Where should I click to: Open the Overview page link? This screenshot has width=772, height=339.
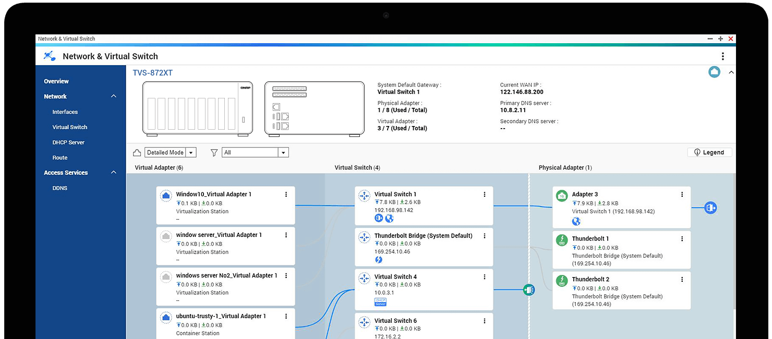point(56,81)
